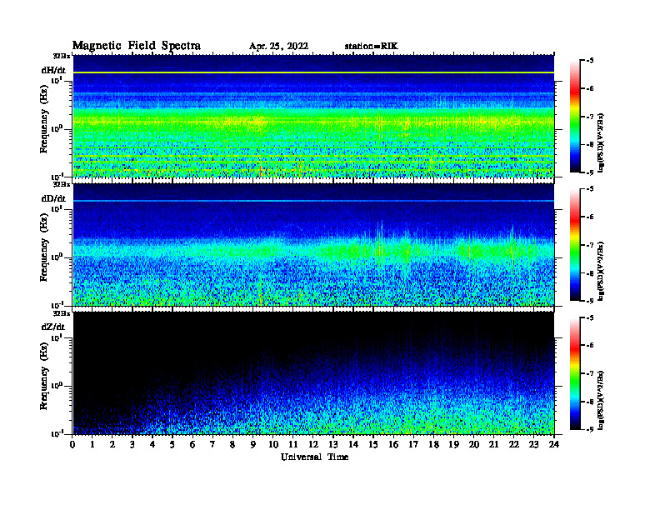The width and height of the screenshot is (660, 510).
Task: Click hour 23 on the Universal Time axis
Action: (533, 444)
